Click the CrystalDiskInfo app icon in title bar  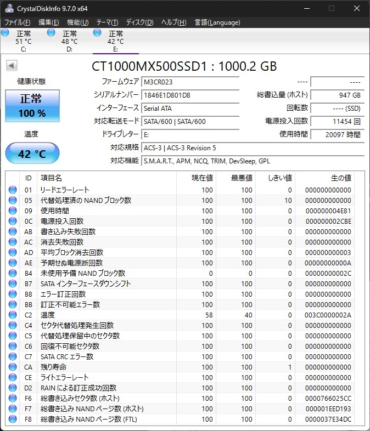[x=9, y=8]
